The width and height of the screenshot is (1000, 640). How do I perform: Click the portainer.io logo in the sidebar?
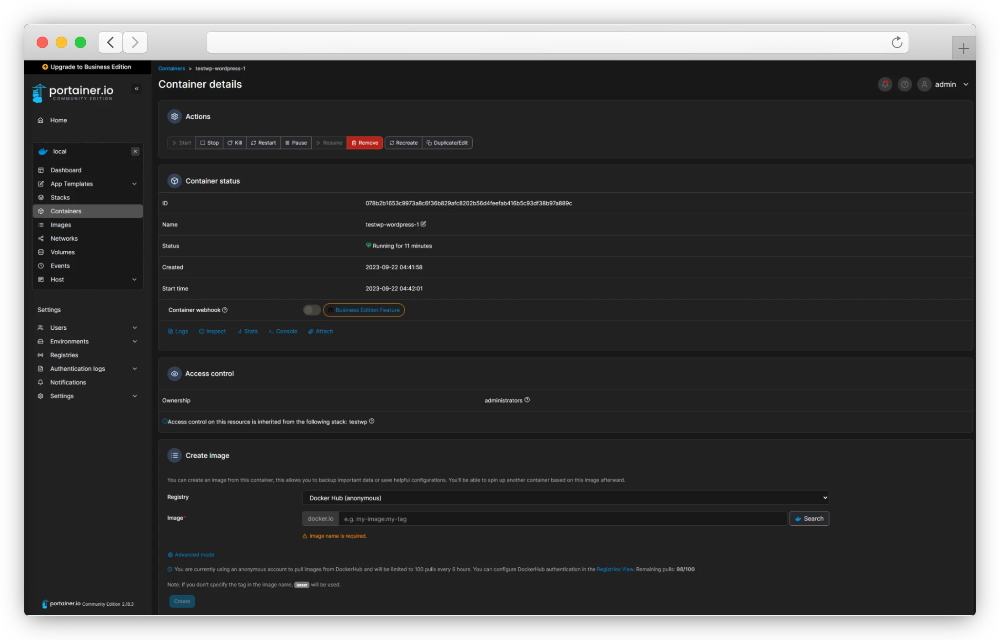pos(73,92)
